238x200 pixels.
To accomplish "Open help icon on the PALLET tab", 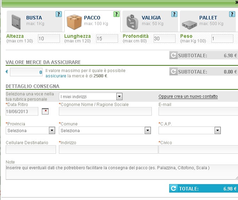I will pos(232,14).
